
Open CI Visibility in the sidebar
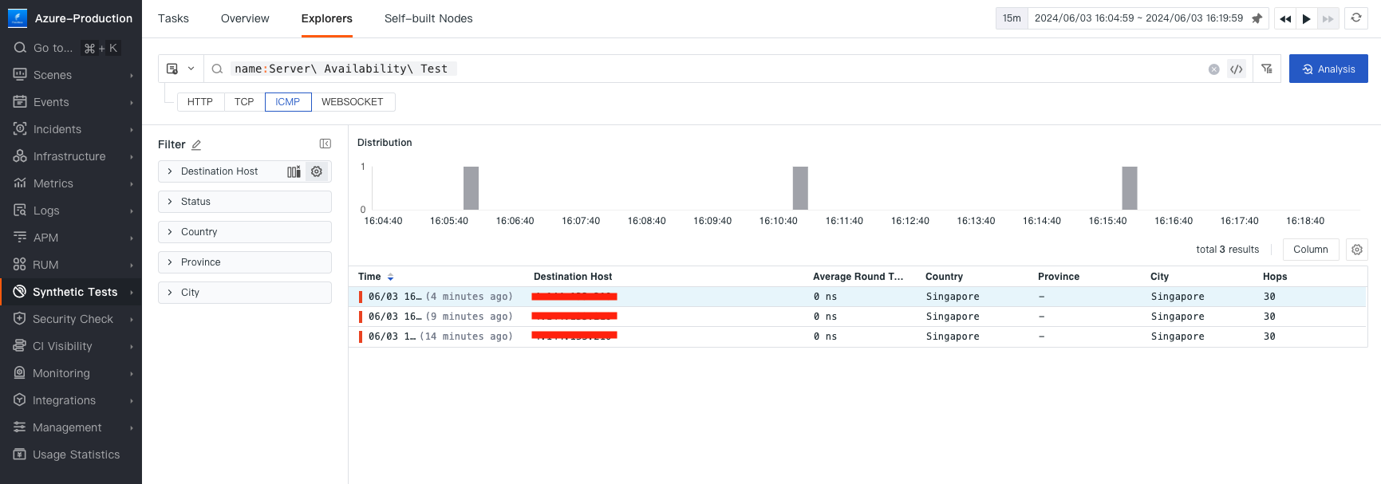click(71, 346)
